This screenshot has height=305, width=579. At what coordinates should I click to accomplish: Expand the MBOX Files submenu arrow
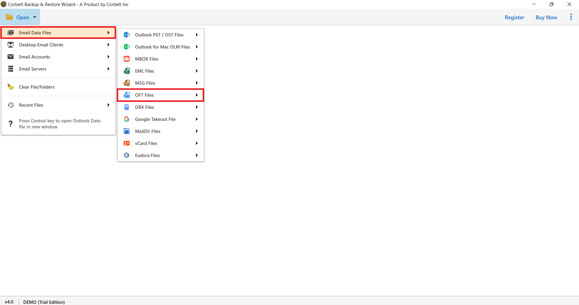tap(197, 59)
